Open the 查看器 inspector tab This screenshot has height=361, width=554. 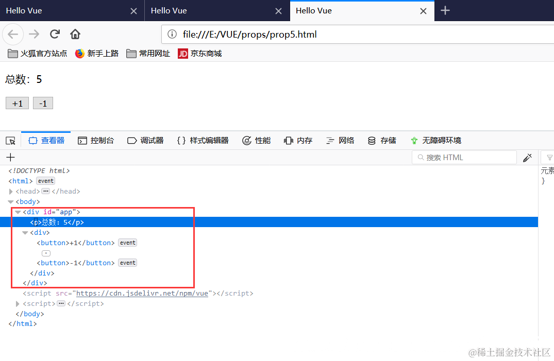pos(46,141)
